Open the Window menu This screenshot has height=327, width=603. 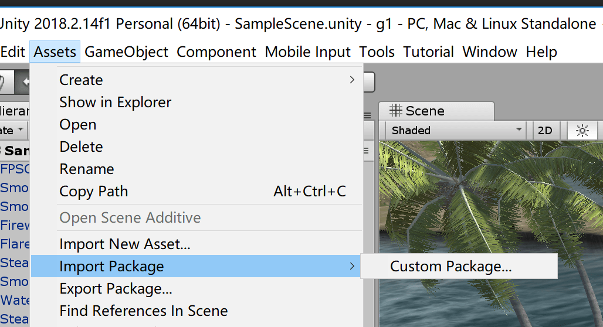(x=490, y=52)
